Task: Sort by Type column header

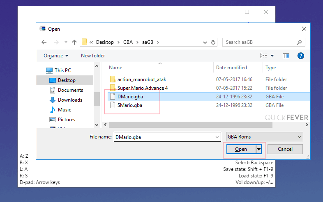Action: click(x=271, y=68)
